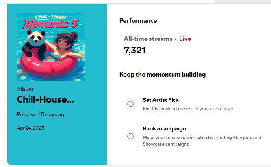Click the red Live indicator label

185,39
